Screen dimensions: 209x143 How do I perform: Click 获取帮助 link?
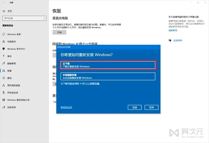click(178, 40)
